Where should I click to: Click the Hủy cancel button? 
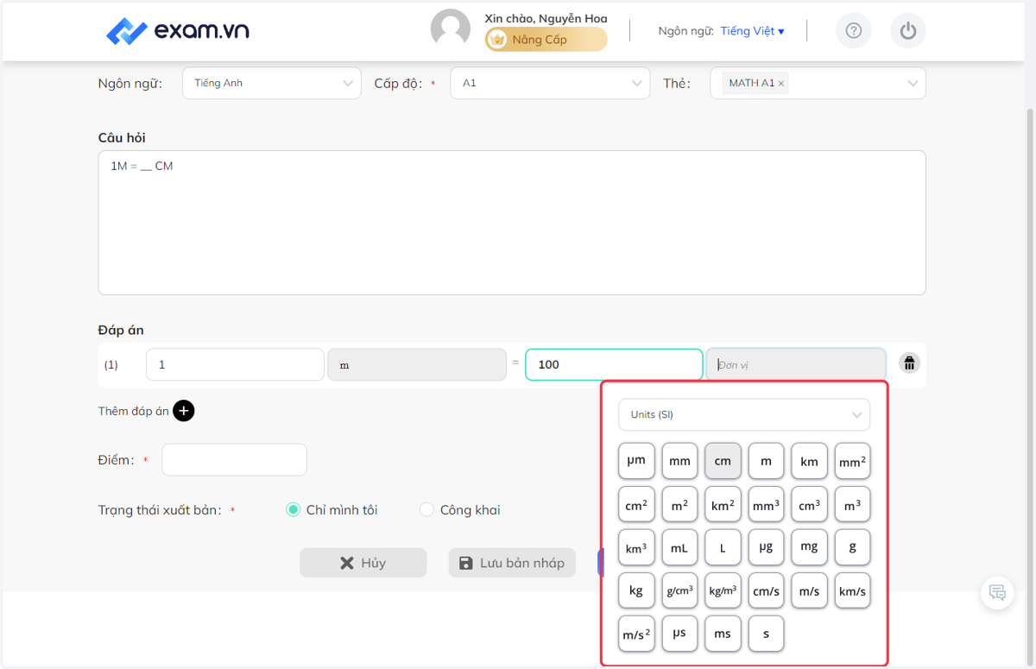point(363,563)
